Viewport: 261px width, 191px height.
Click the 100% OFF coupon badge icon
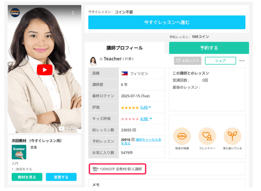click(95, 169)
